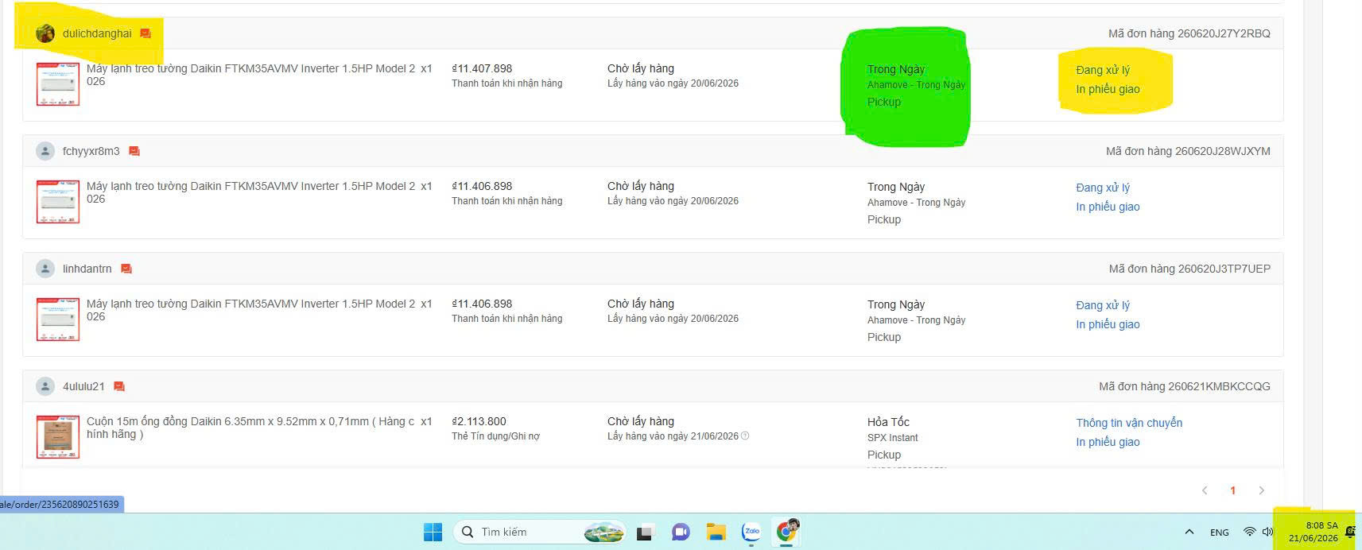Open chat with buyer dulichdanghai
1362x550 pixels.
146,33
